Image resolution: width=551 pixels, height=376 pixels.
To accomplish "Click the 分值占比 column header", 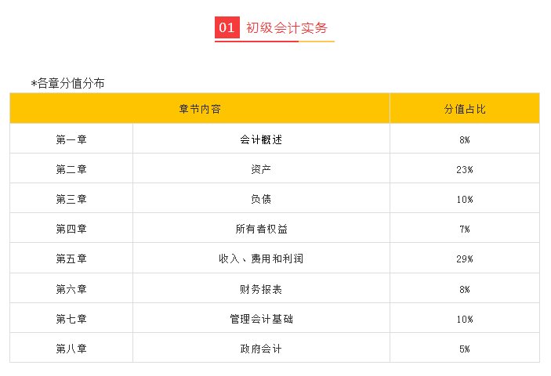I will 465,109.
